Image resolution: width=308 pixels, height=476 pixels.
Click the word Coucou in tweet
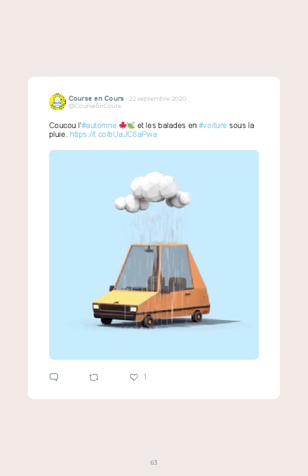click(63, 126)
